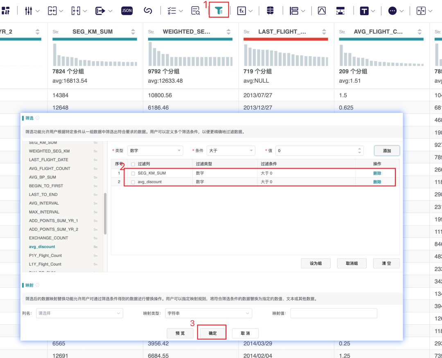Click the 值 field stepper arrows
This screenshot has height=358, width=442.
[x=359, y=151]
